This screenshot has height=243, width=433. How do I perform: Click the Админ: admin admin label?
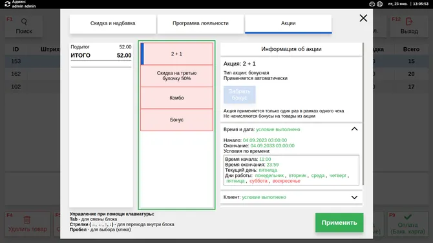pyautogui.click(x=24, y=4)
